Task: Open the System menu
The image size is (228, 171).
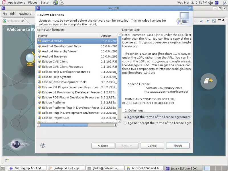Action: 46,3
